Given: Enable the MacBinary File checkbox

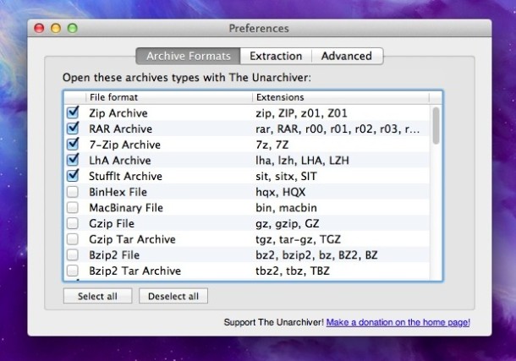Looking at the screenshot, I should (x=73, y=207).
